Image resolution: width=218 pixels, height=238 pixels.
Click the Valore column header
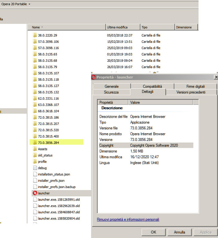click(160, 102)
